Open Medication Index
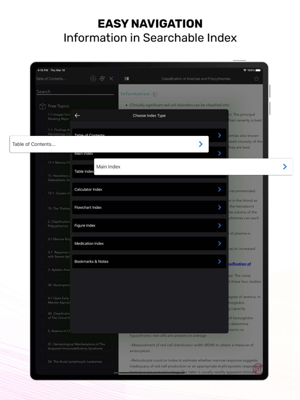The image size is (300, 400). point(149,243)
